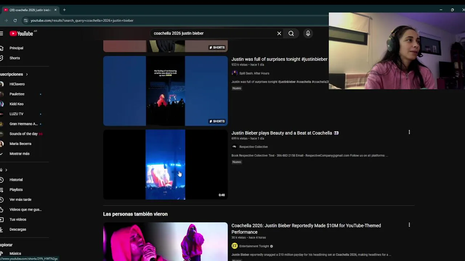Click Entertainment Tonight ET avatar
Viewport: 465px width, 261px height.
pyautogui.click(x=234, y=246)
